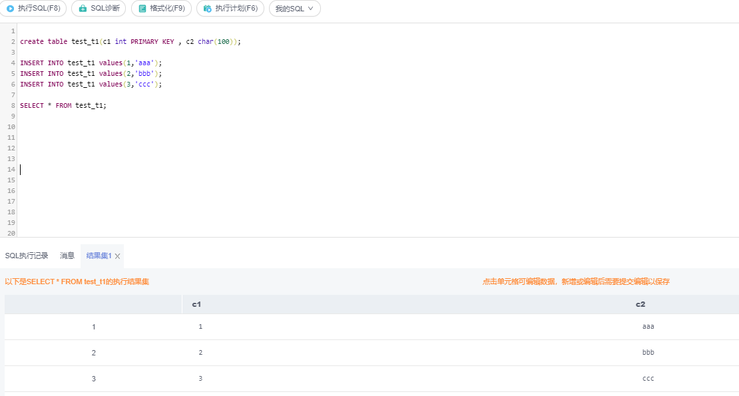739x396 pixels.
Task: Run the query with 执行SQL(F8) button
Action: [x=33, y=9]
